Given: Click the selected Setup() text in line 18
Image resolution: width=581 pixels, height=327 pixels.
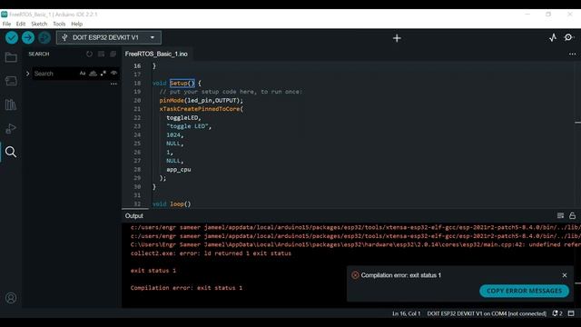Looking at the screenshot, I should 182,83.
